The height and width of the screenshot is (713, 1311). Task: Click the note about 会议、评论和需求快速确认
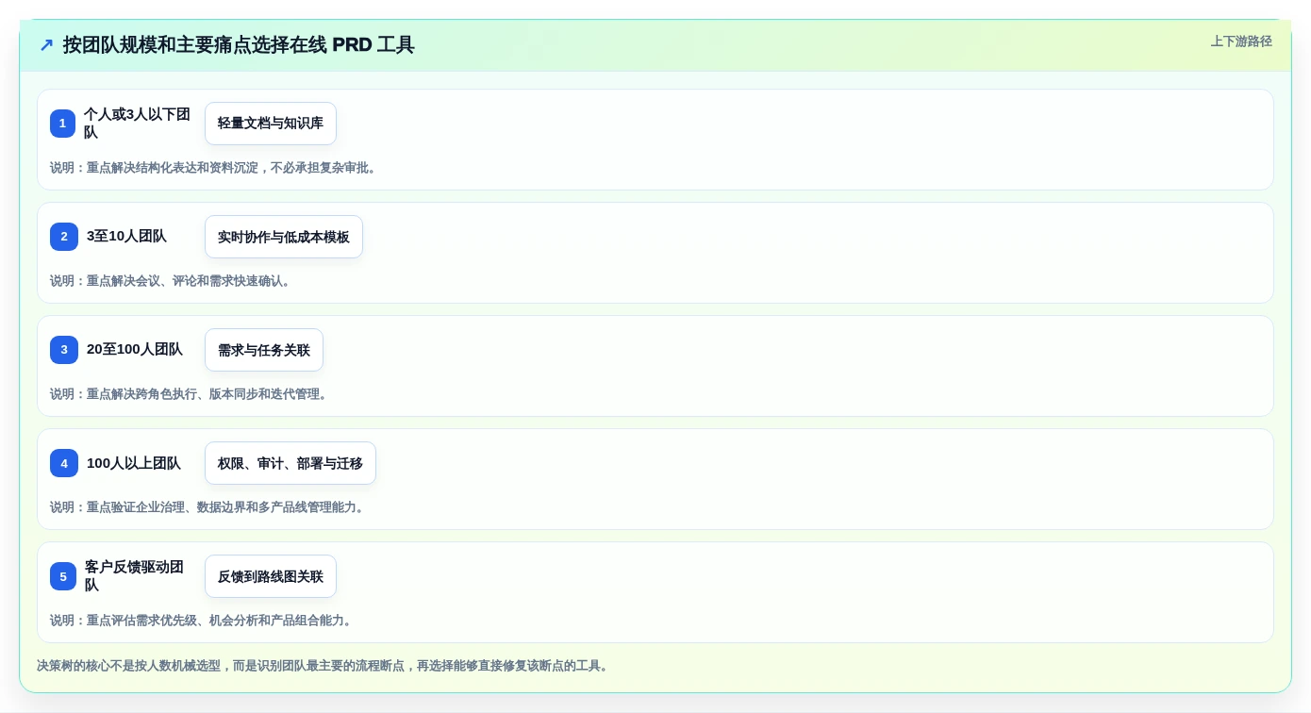click(x=172, y=281)
